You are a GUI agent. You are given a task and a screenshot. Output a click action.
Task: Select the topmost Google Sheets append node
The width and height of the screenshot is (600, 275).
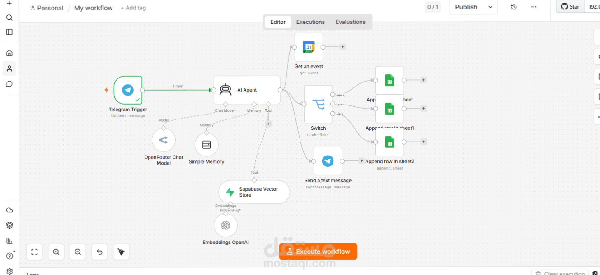point(389,80)
